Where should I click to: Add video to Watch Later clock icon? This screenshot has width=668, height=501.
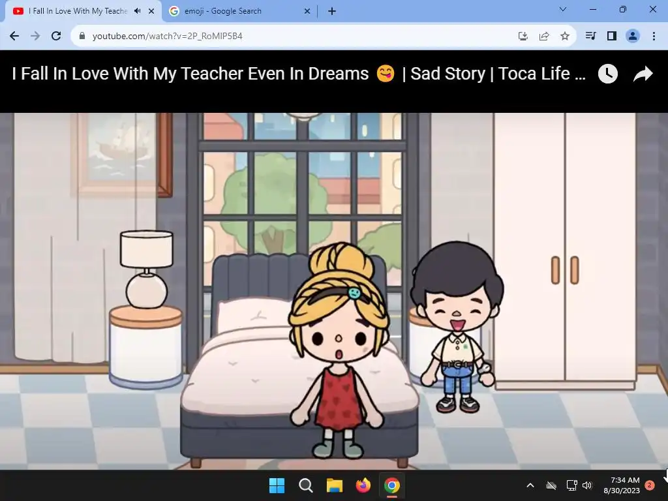[608, 74]
